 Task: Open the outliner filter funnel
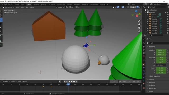click(x=168, y=7)
